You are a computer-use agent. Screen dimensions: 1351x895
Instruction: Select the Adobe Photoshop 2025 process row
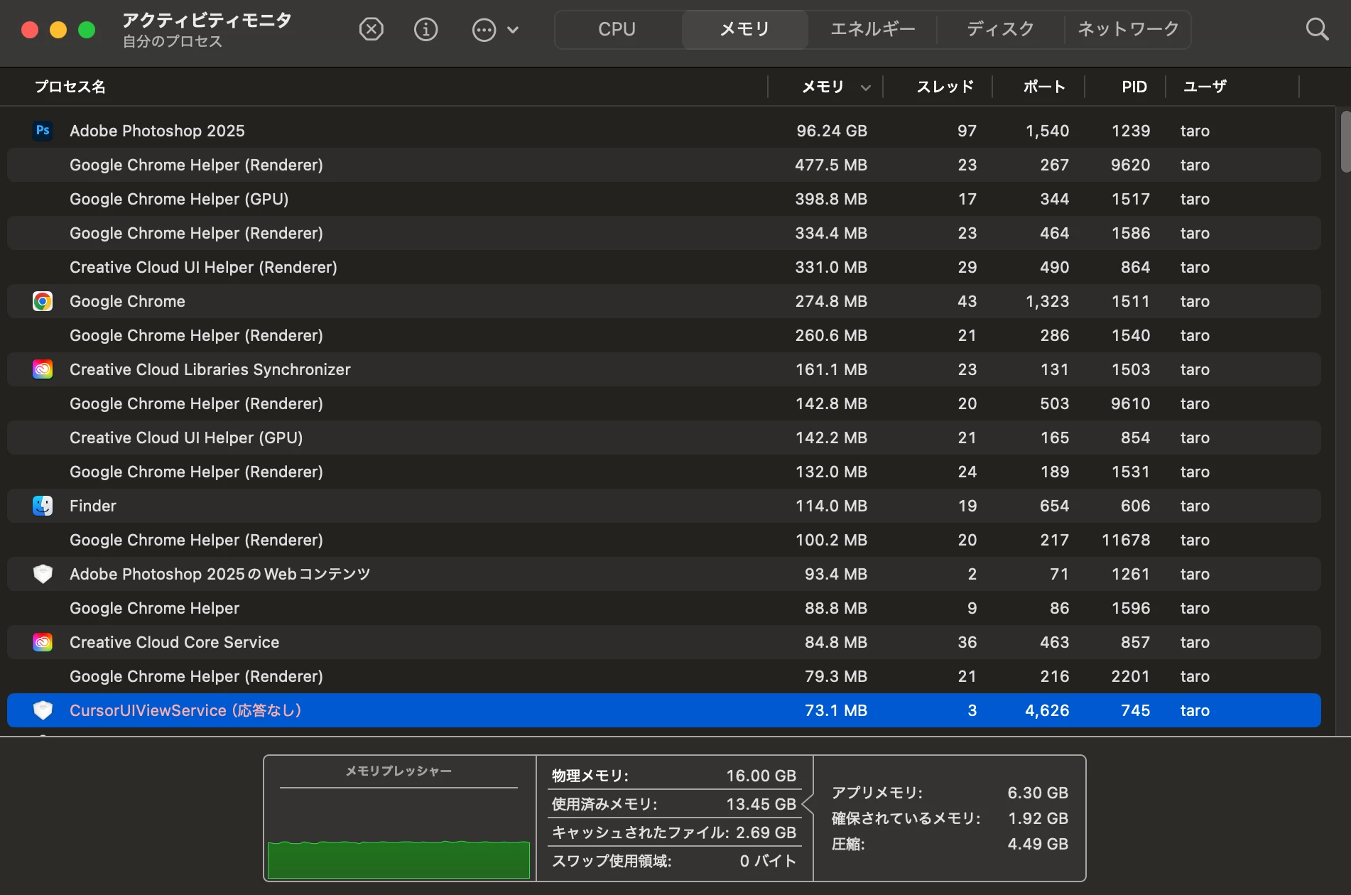click(x=664, y=131)
